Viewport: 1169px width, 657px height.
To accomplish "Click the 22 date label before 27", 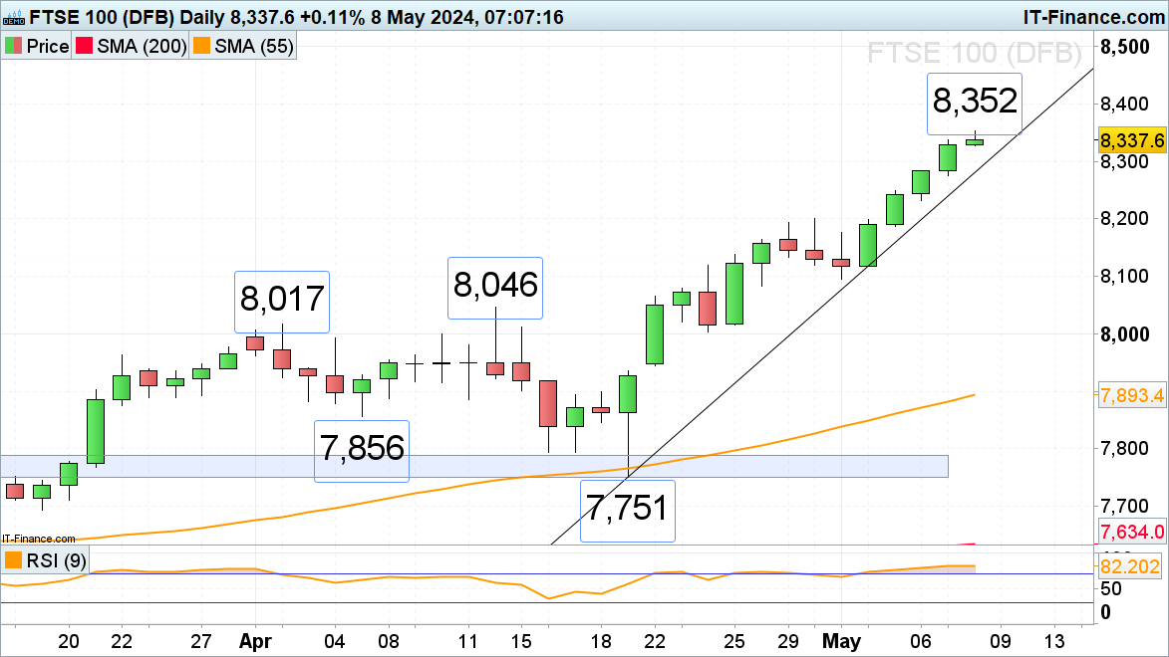I will (x=122, y=641).
